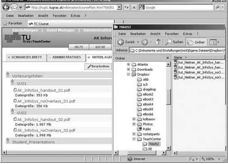Click the SUCHE button
This screenshot has height=164, width=228.
(x=100, y=47)
